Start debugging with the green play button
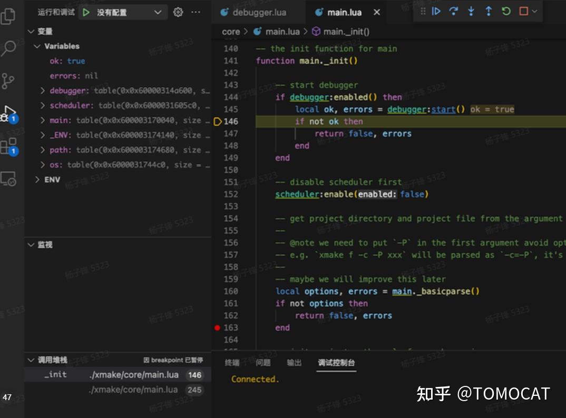 pyautogui.click(x=86, y=12)
